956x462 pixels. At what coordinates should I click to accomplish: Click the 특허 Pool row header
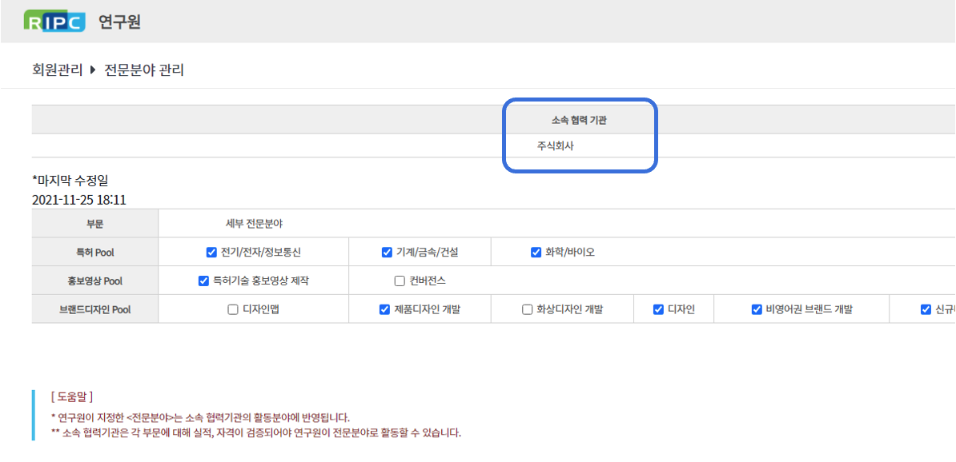(94, 253)
